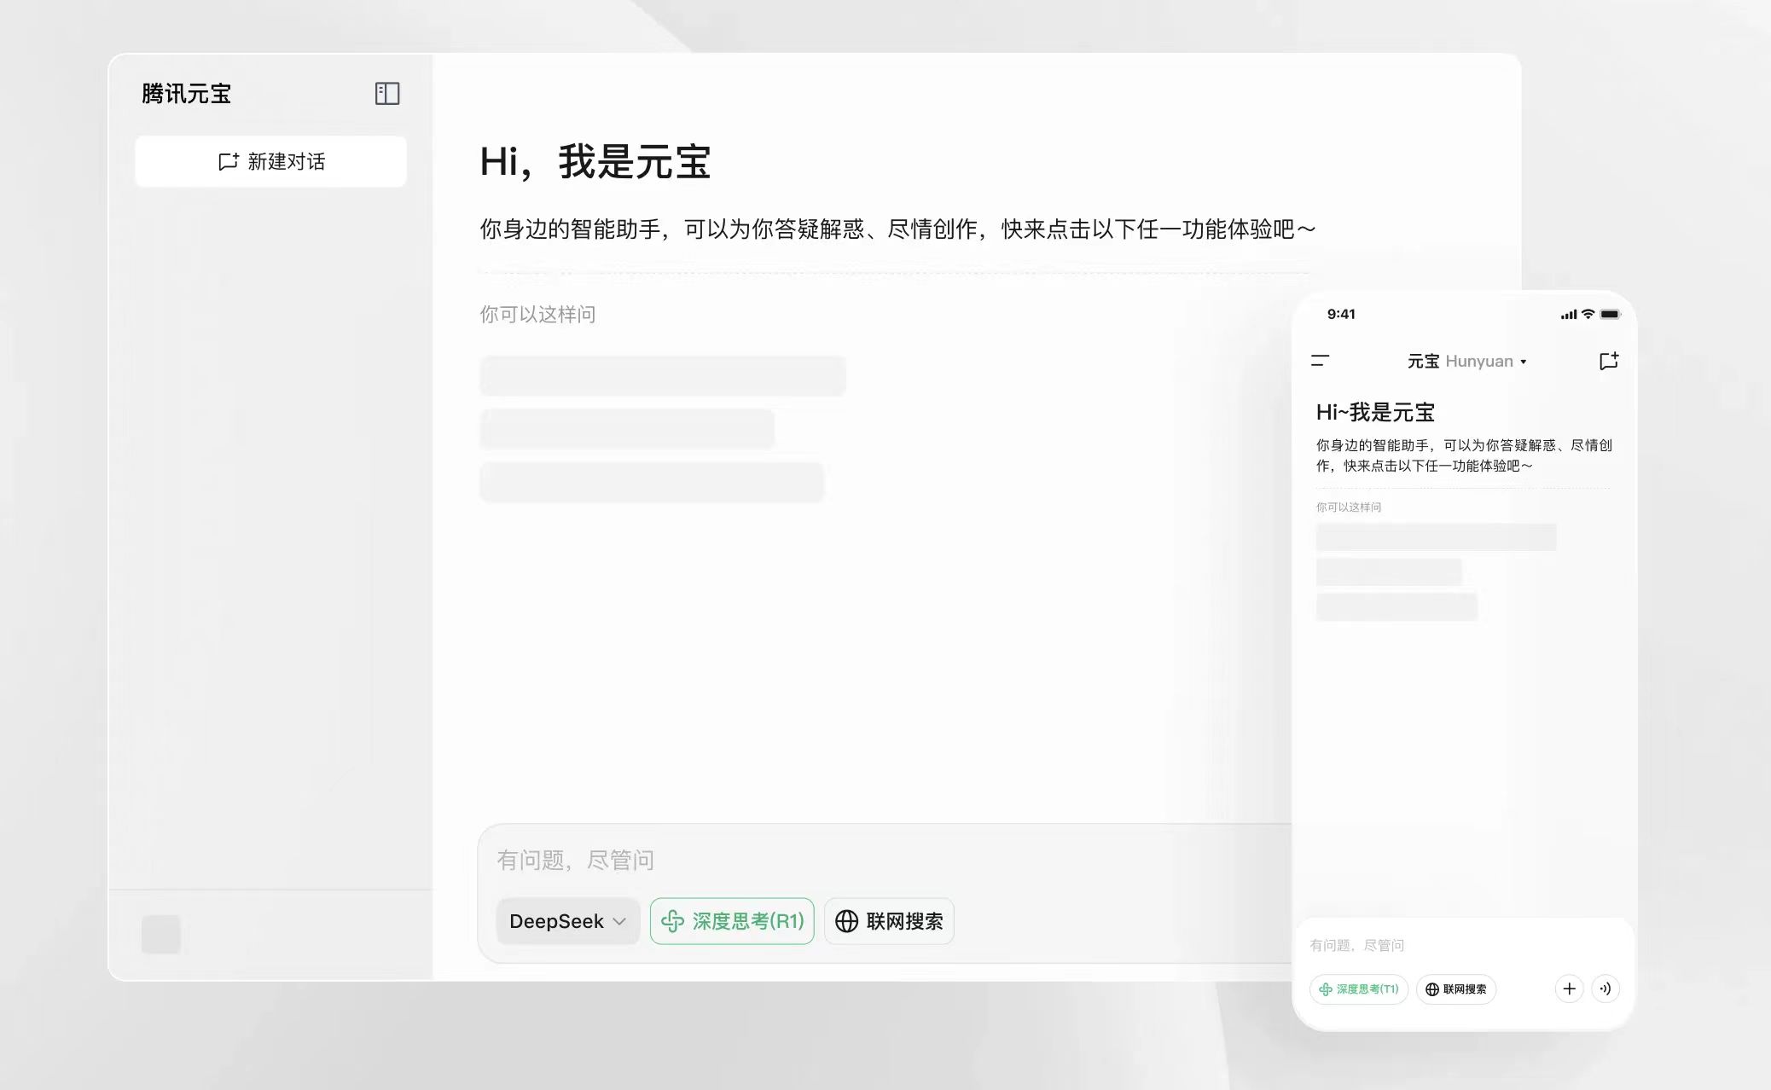Image resolution: width=1771 pixels, height=1090 pixels.
Task: Tap the voice input icon on mobile
Action: tap(1606, 989)
